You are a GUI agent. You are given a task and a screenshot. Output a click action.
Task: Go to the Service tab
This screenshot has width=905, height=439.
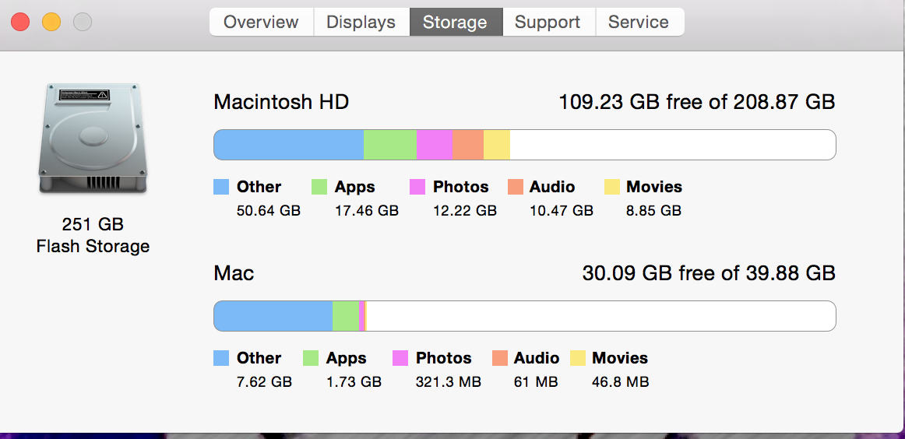pyautogui.click(x=639, y=22)
